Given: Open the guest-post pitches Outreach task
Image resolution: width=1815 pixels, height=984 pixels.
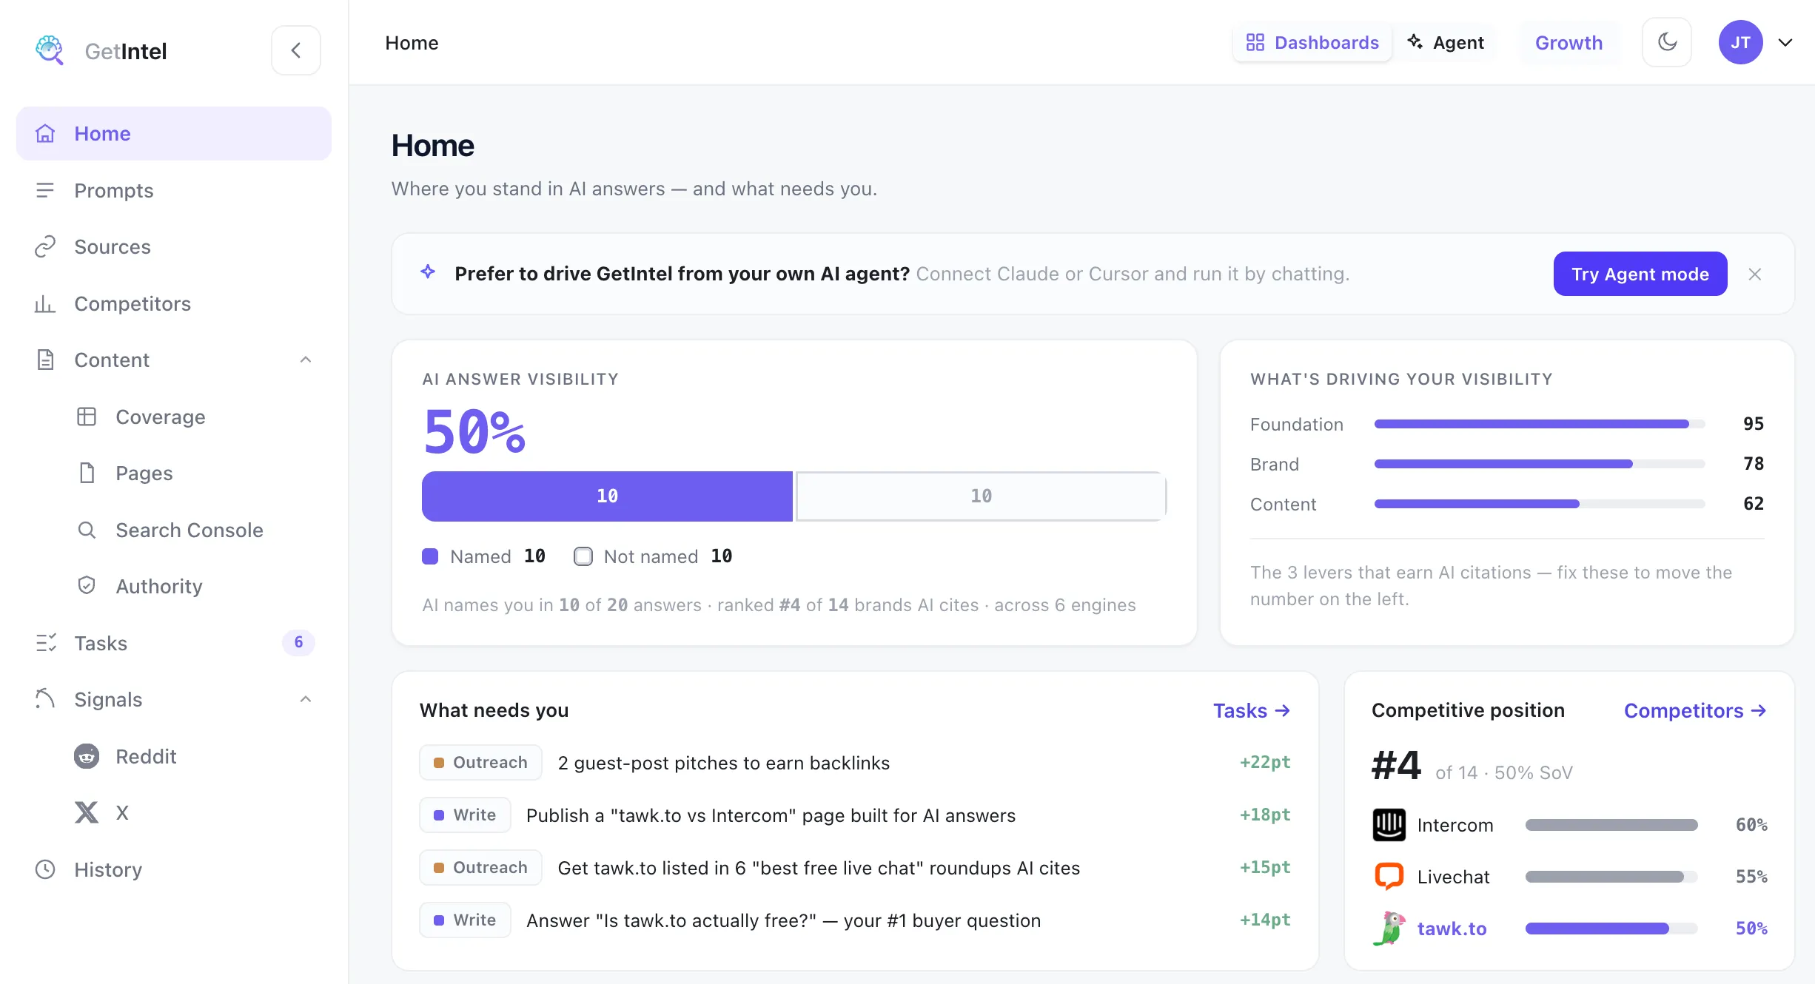Looking at the screenshot, I should pyautogui.click(x=855, y=763).
